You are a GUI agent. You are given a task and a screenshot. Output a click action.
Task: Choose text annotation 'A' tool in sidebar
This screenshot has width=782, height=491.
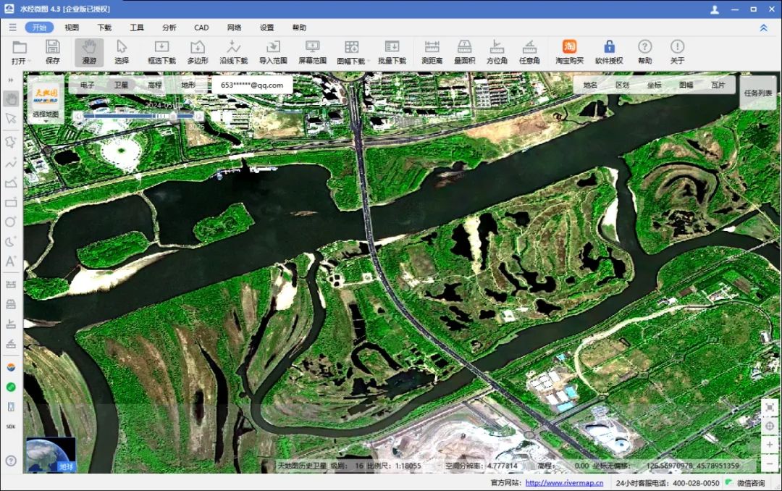click(x=11, y=261)
